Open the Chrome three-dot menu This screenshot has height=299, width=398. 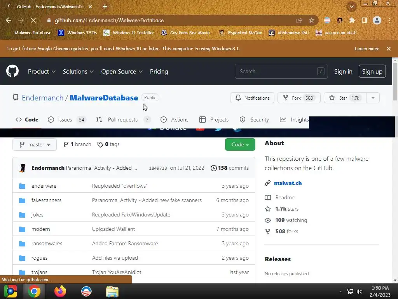click(x=389, y=20)
